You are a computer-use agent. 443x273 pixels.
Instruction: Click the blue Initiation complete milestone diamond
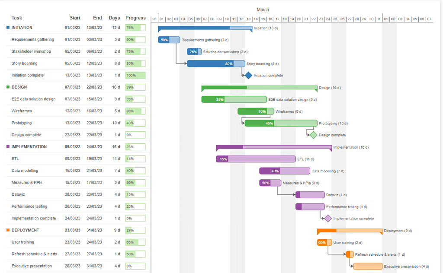[x=248, y=75]
